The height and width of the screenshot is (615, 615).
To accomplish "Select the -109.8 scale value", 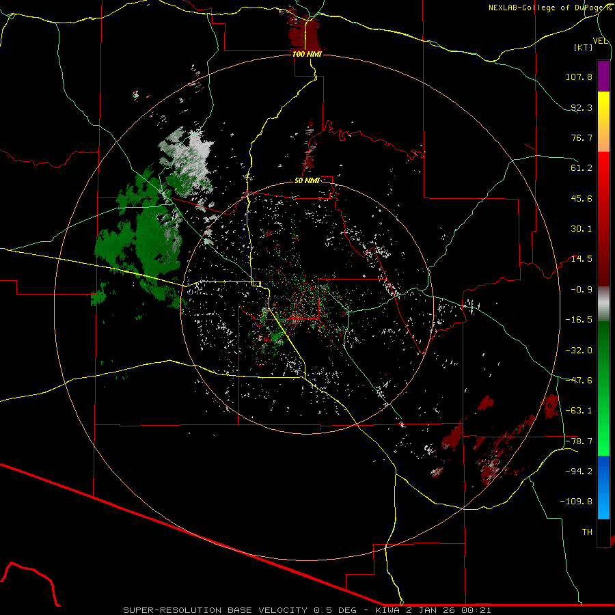I will click(576, 502).
